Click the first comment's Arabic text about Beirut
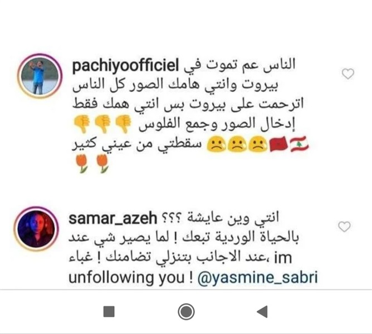Screen dimensions: 372x334 188,95
